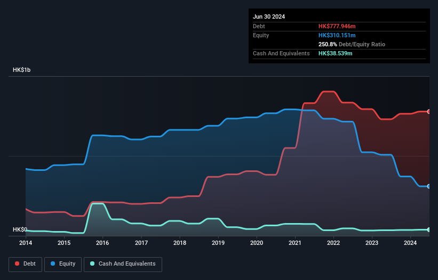Click the HK$38.539m cash value
The image size is (438, 280).
(335, 53)
